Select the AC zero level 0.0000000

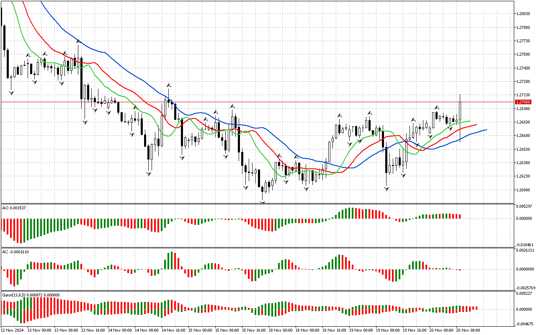pos(526,269)
